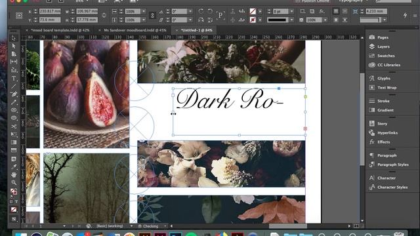420x236 pixels.
Task: Toggle the screen mode button in toolbox
Action: (14, 219)
